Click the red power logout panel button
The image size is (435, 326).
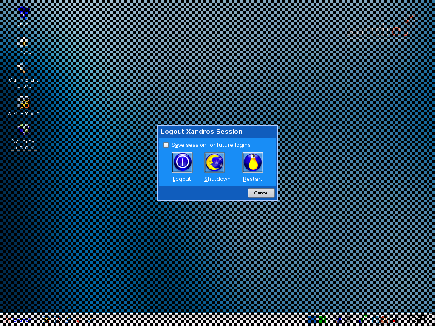[385, 320]
